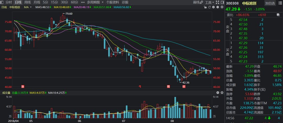This screenshot has height=123, width=283.
Task: Close the volume sub-chart
Action: [218, 93]
